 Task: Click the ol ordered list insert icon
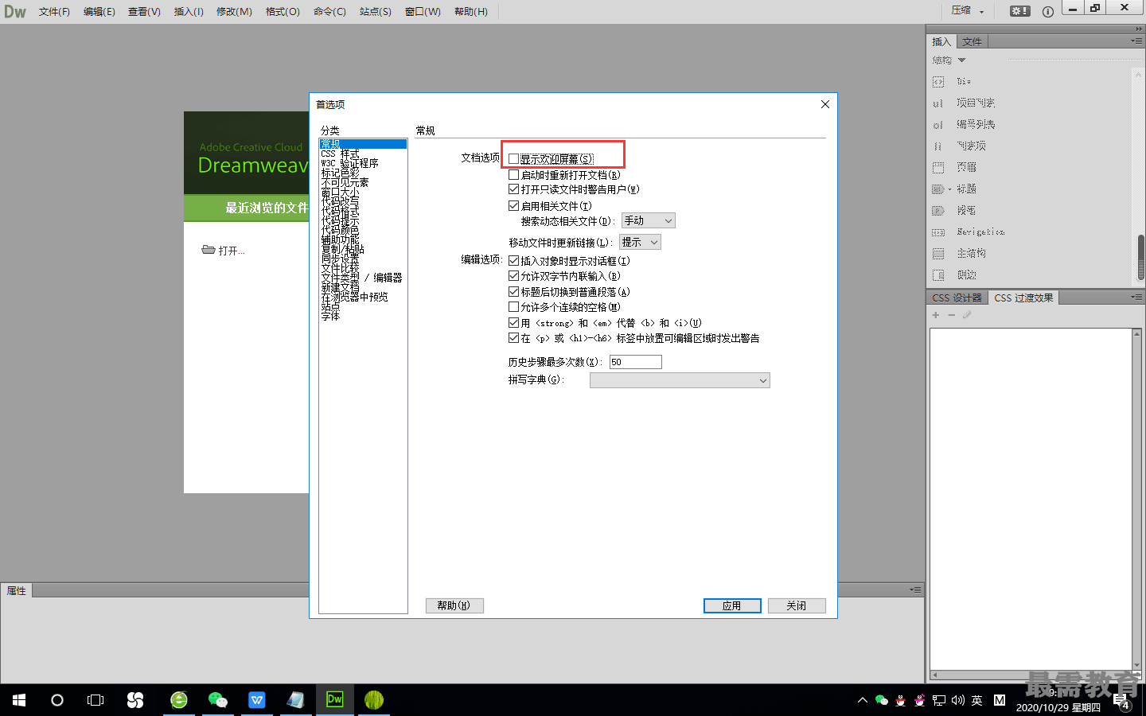(938, 125)
